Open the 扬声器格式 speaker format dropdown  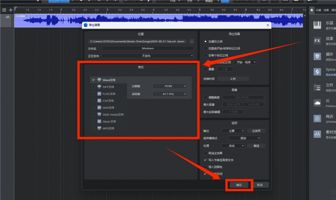(245, 138)
